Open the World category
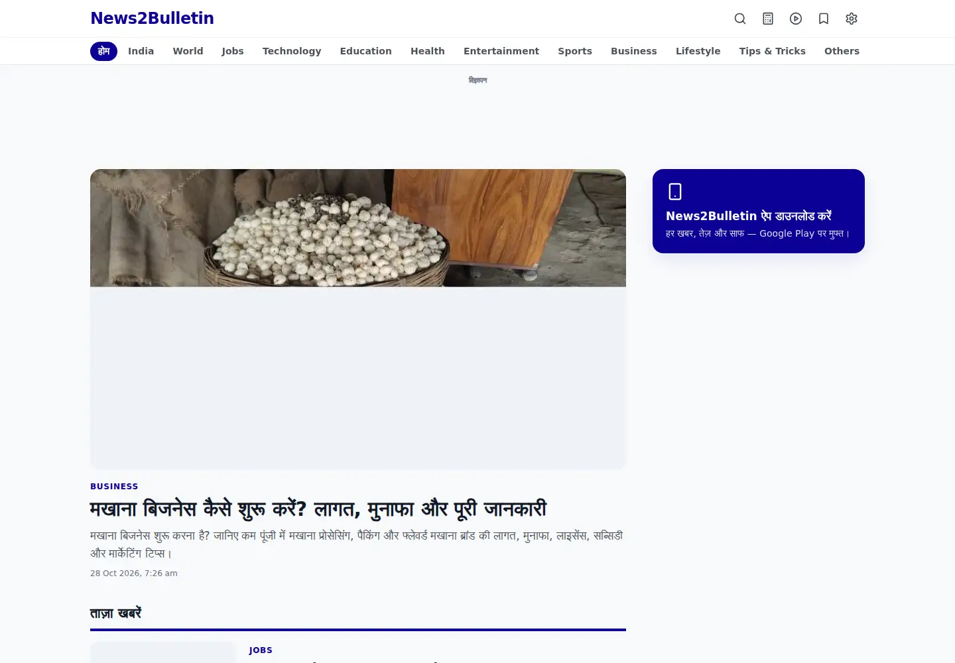The height and width of the screenshot is (663, 955). (188, 51)
